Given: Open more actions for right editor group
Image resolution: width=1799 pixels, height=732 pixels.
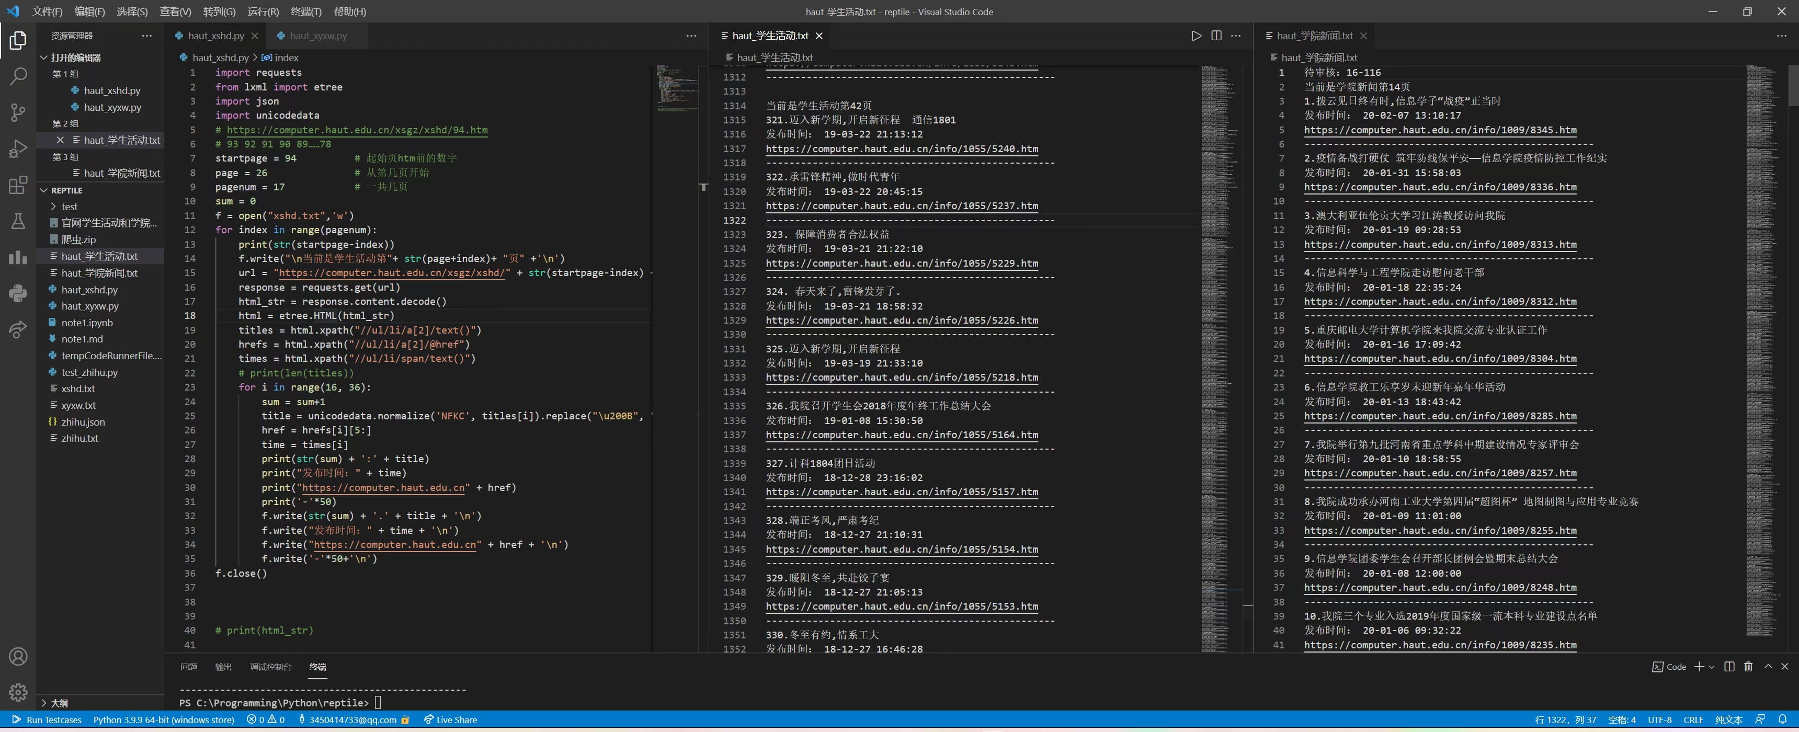Looking at the screenshot, I should tap(1781, 36).
